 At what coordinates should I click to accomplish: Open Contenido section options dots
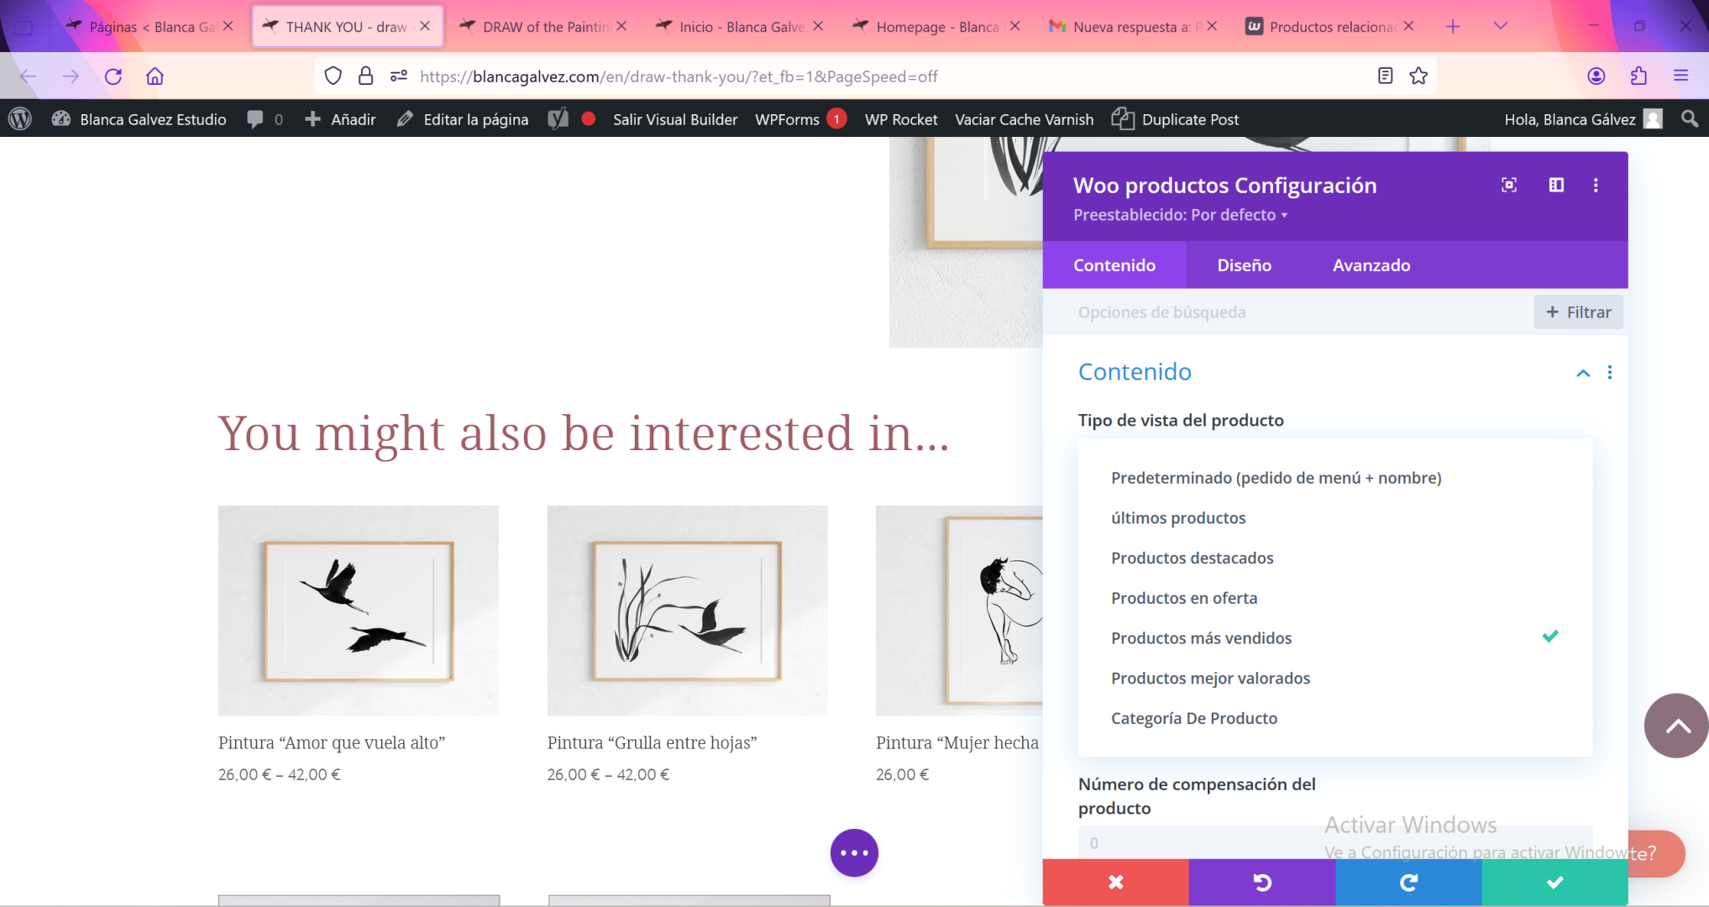pyautogui.click(x=1610, y=372)
